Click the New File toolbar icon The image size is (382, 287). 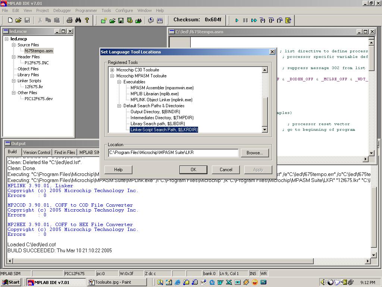point(10,20)
